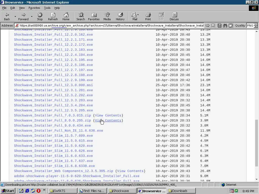Screen dimensions: 259x194
Task: Click Shockwave_Installer_Full_8.0.0.205.zip file link
Action: click(52, 120)
